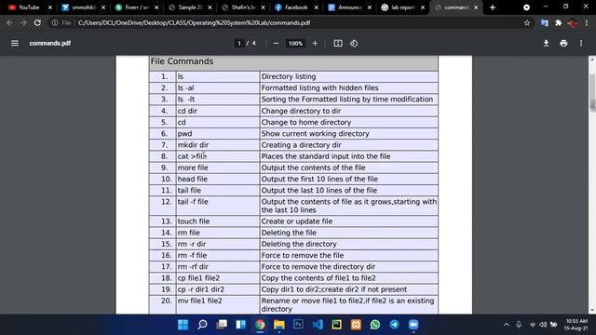Rotate the PDF counterclockwise
The height and width of the screenshot is (335, 596).
[354, 44]
